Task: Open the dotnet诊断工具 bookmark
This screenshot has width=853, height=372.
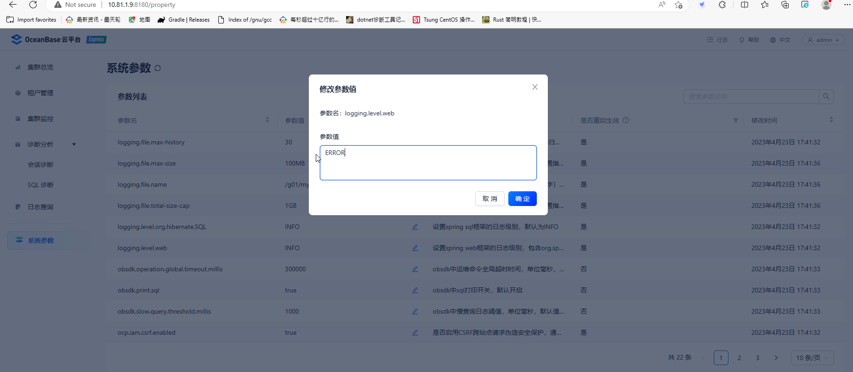Action: [x=375, y=20]
